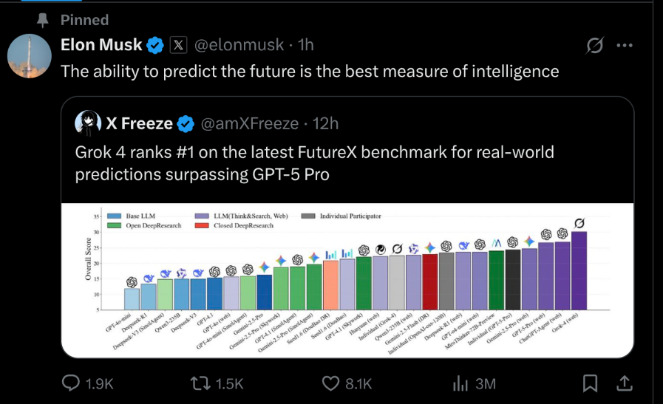
Task: Open the reply comments icon
Action: pyautogui.click(x=71, y=383)
